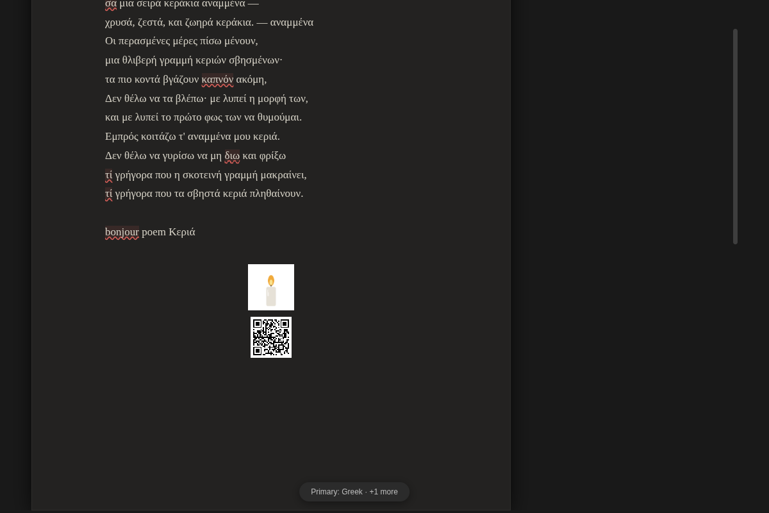The height and width of the screenshot is (513, 769).
Task: Click underlined τί before γρήγορα in πληθαίνουν line
Action: (108, 194)
